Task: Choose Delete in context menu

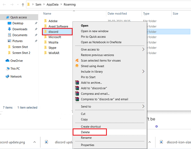Action: pyautogui.click(x=85, y=132)
